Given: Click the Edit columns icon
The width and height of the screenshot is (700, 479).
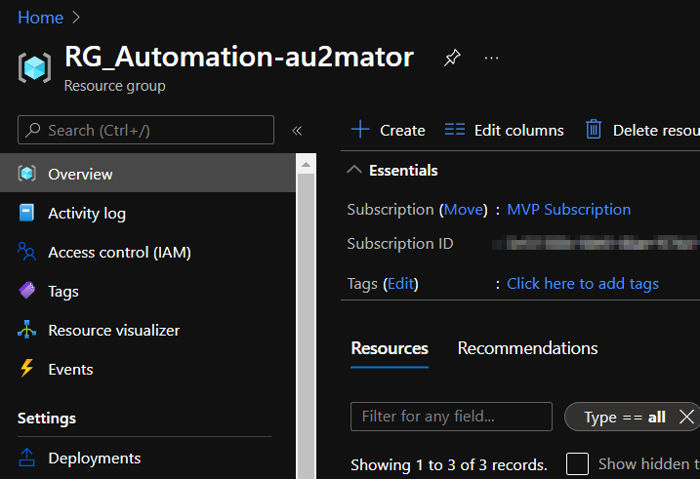Looking at the screenshot, I should tap(455, 130).
